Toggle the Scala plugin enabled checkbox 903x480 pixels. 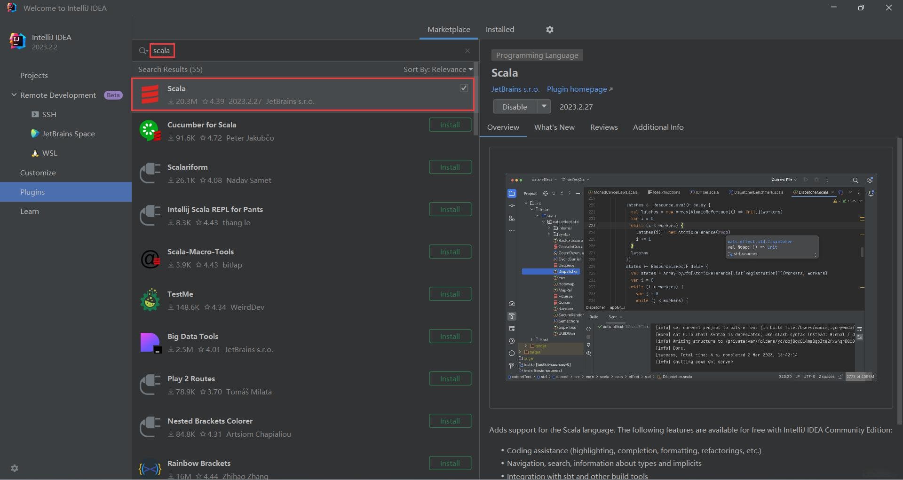pos(464,88)
